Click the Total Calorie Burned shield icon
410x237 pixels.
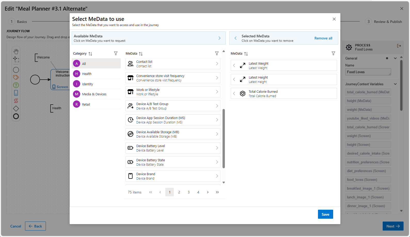click(243, 94)
